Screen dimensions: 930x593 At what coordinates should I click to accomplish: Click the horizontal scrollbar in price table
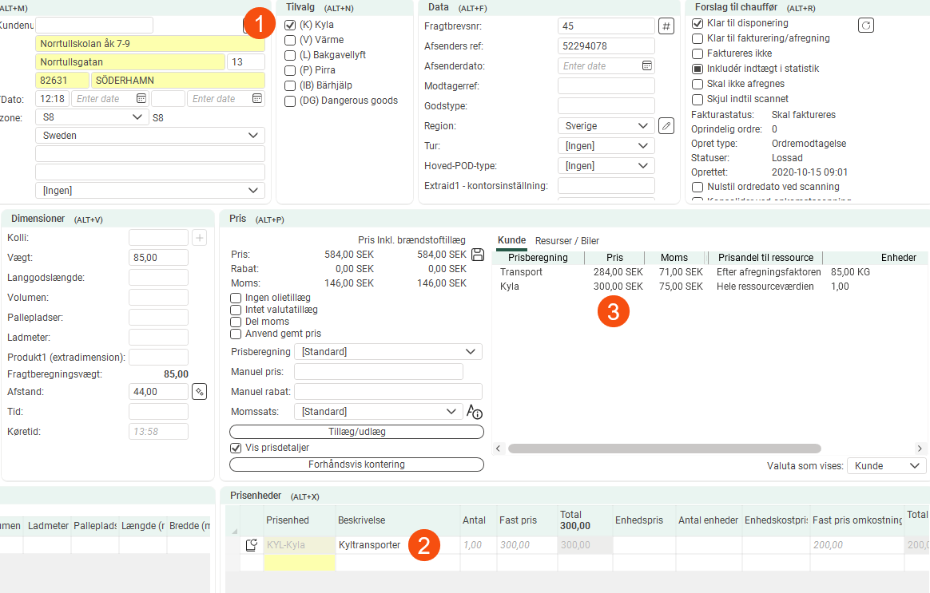(664, 449)
